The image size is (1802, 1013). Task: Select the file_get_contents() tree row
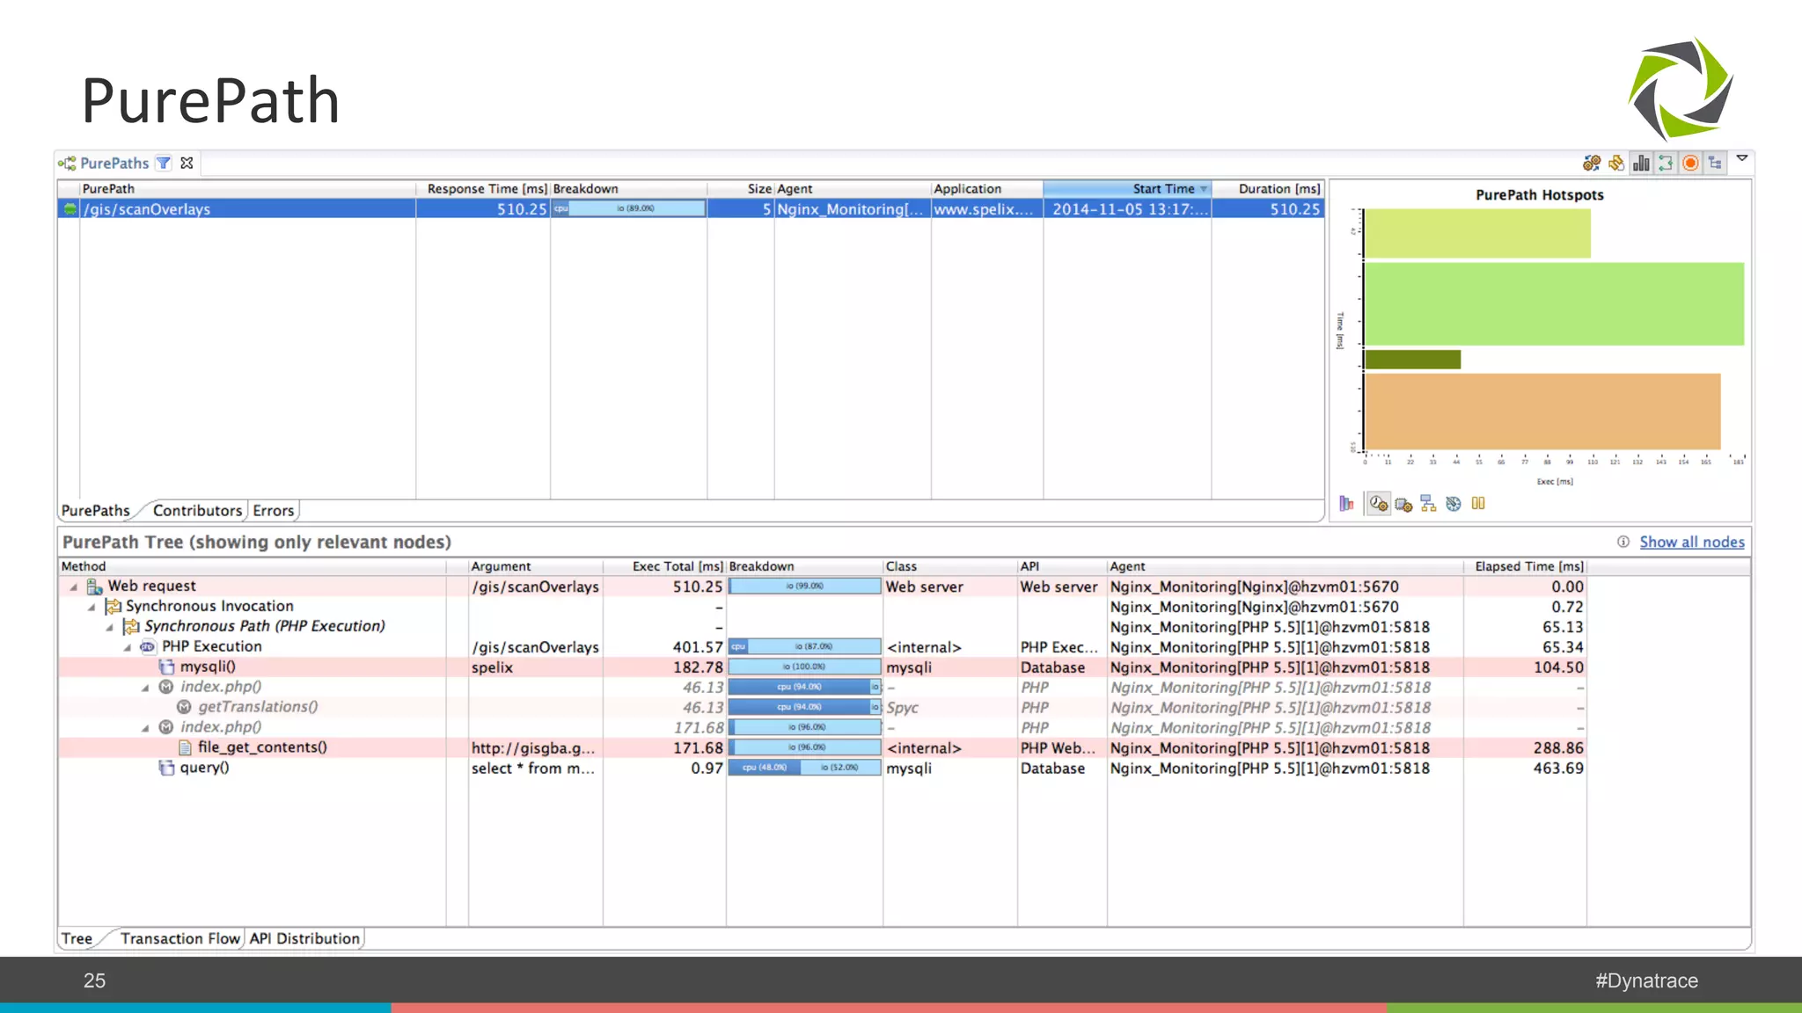(x=823, y=747)
